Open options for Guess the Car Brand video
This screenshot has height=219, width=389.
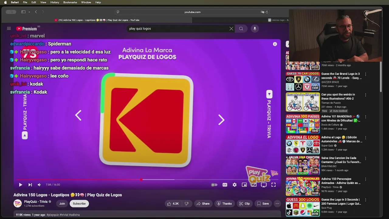click(x=366, y=74)
